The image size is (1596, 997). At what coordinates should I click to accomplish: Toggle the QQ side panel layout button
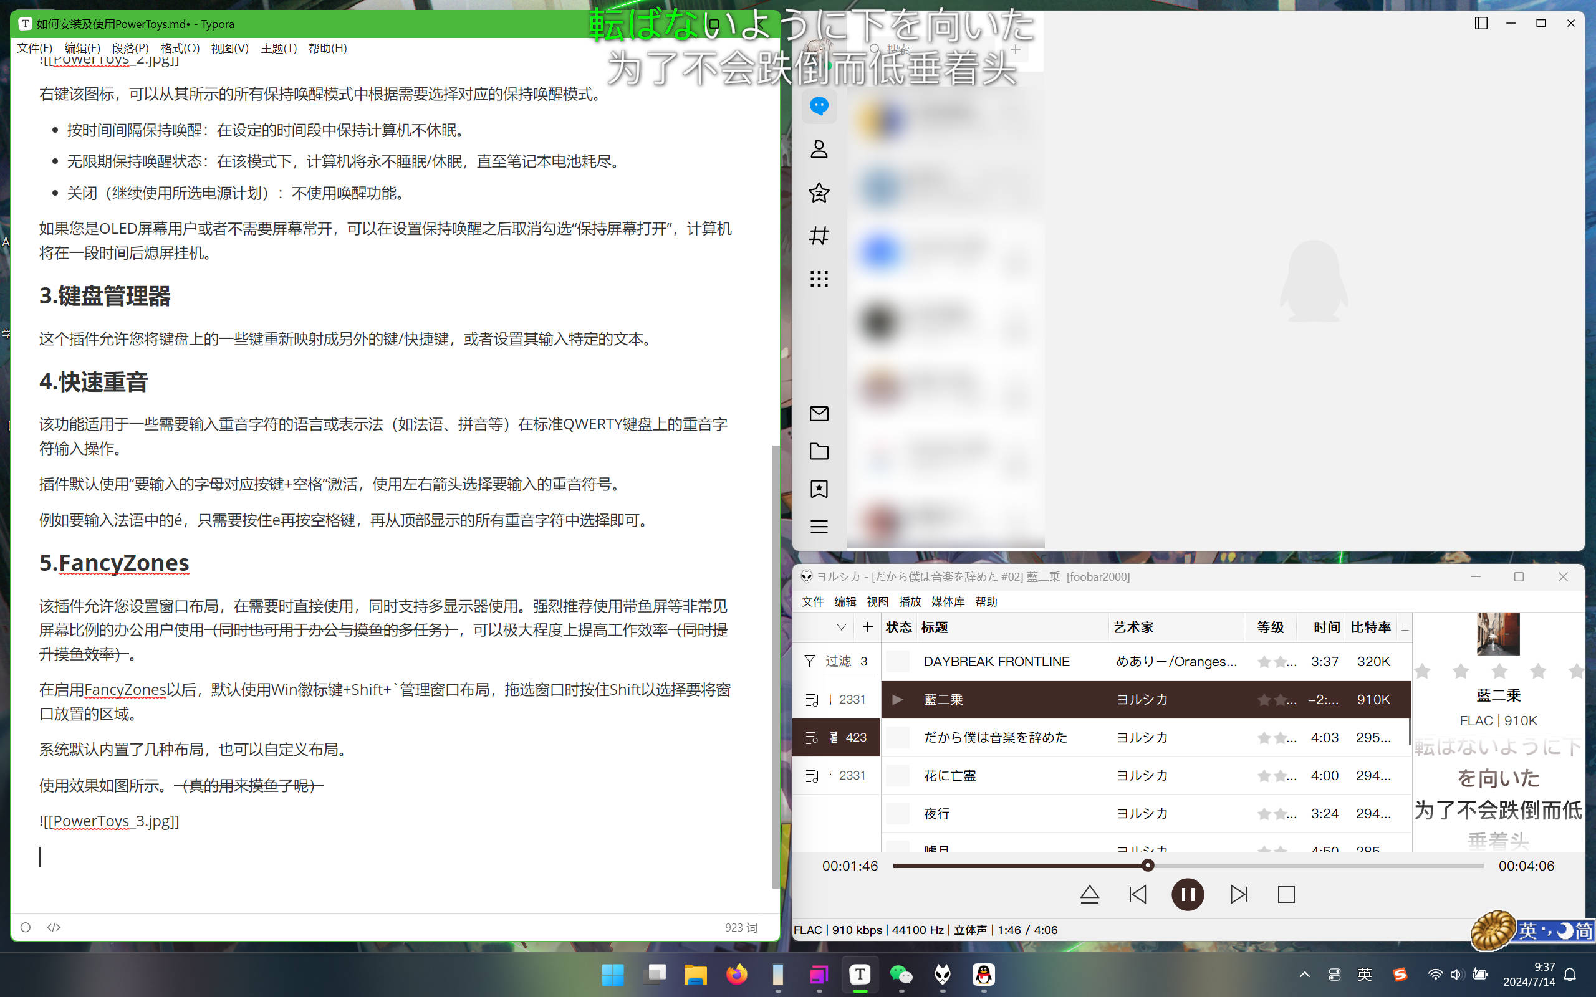coord(1481,23)
